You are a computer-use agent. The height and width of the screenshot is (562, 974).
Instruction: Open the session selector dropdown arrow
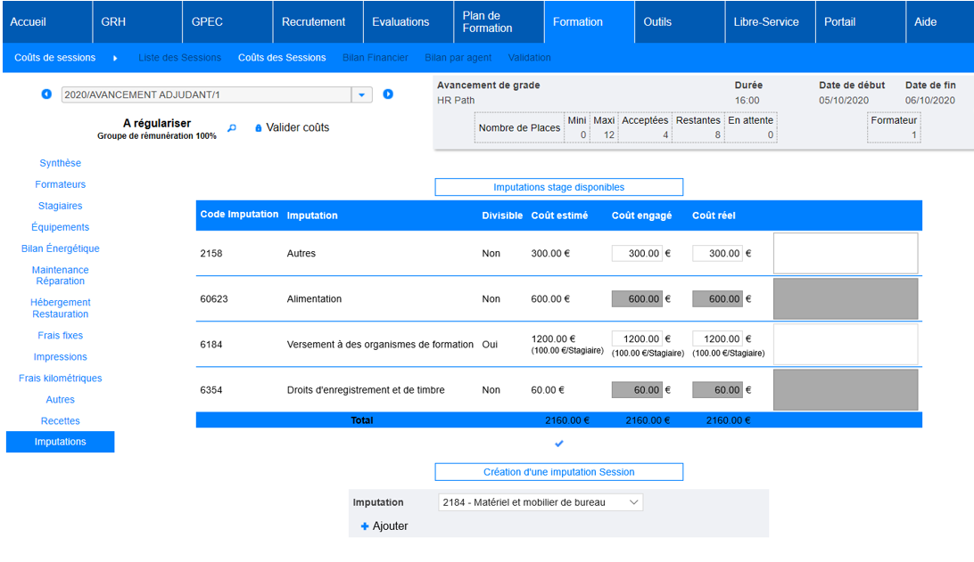point(361,95)
